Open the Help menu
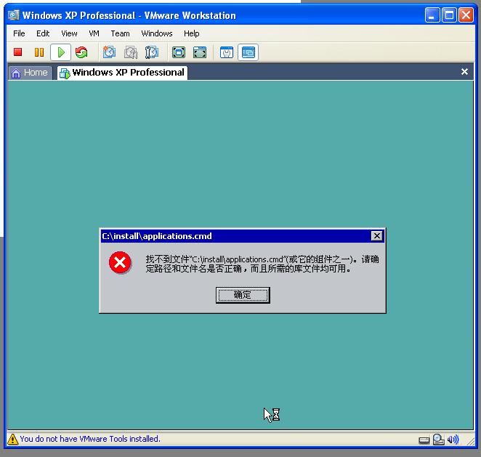 tap(191, 33)
